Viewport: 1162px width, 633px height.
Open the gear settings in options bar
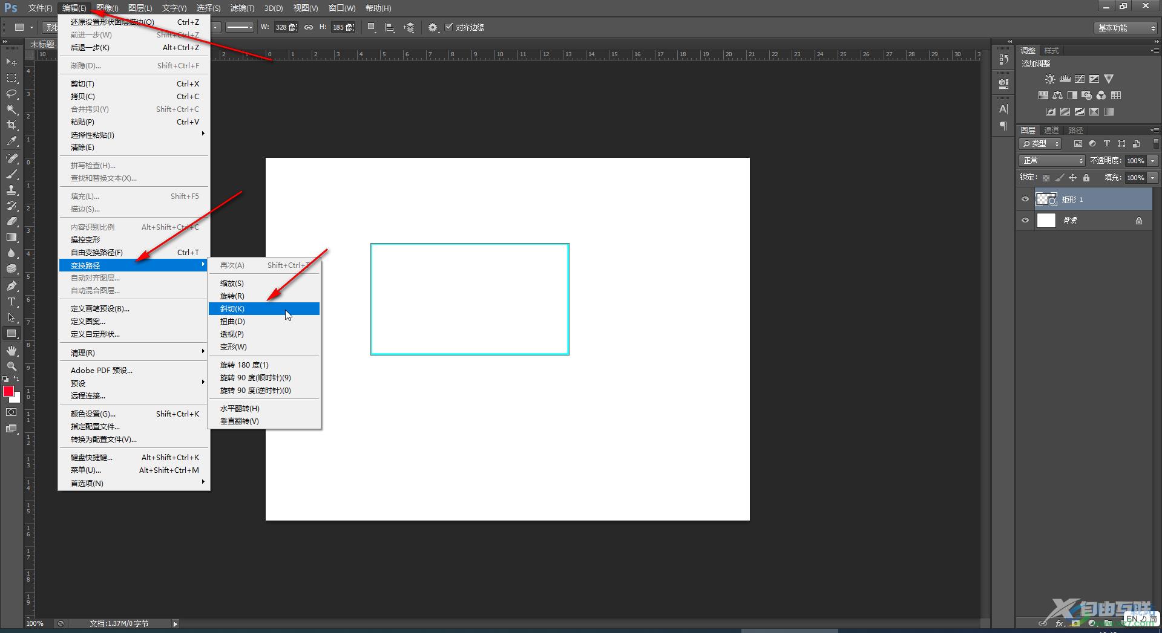[x=432, y=27]
